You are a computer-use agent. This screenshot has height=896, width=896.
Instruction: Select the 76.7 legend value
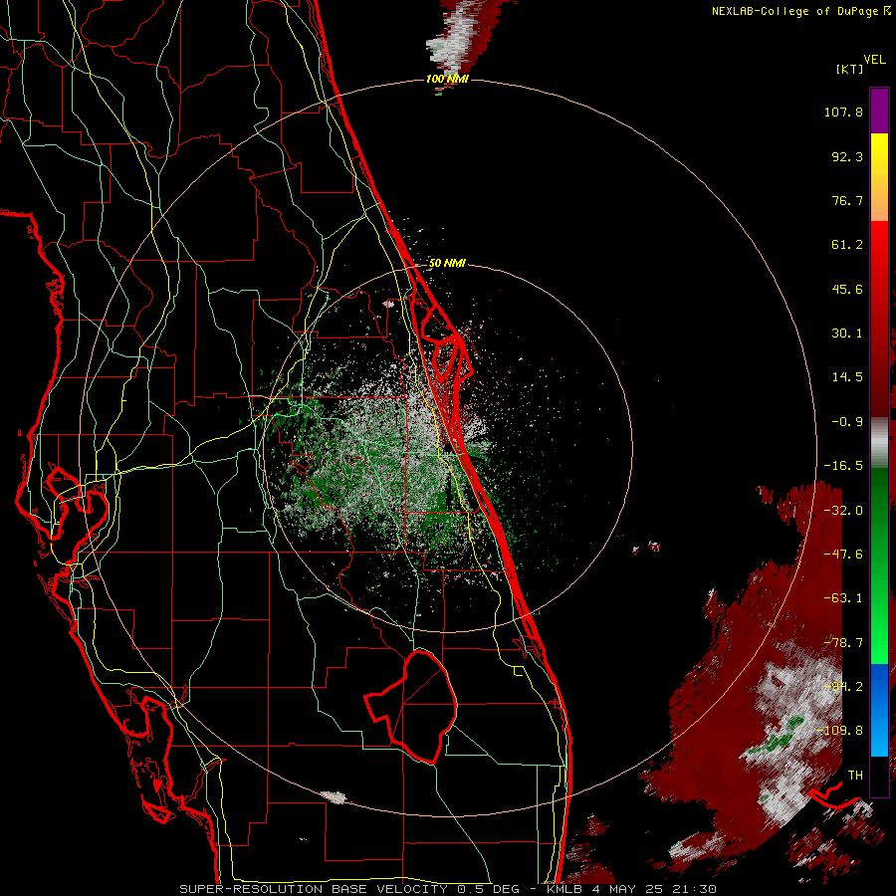point(847,200)
